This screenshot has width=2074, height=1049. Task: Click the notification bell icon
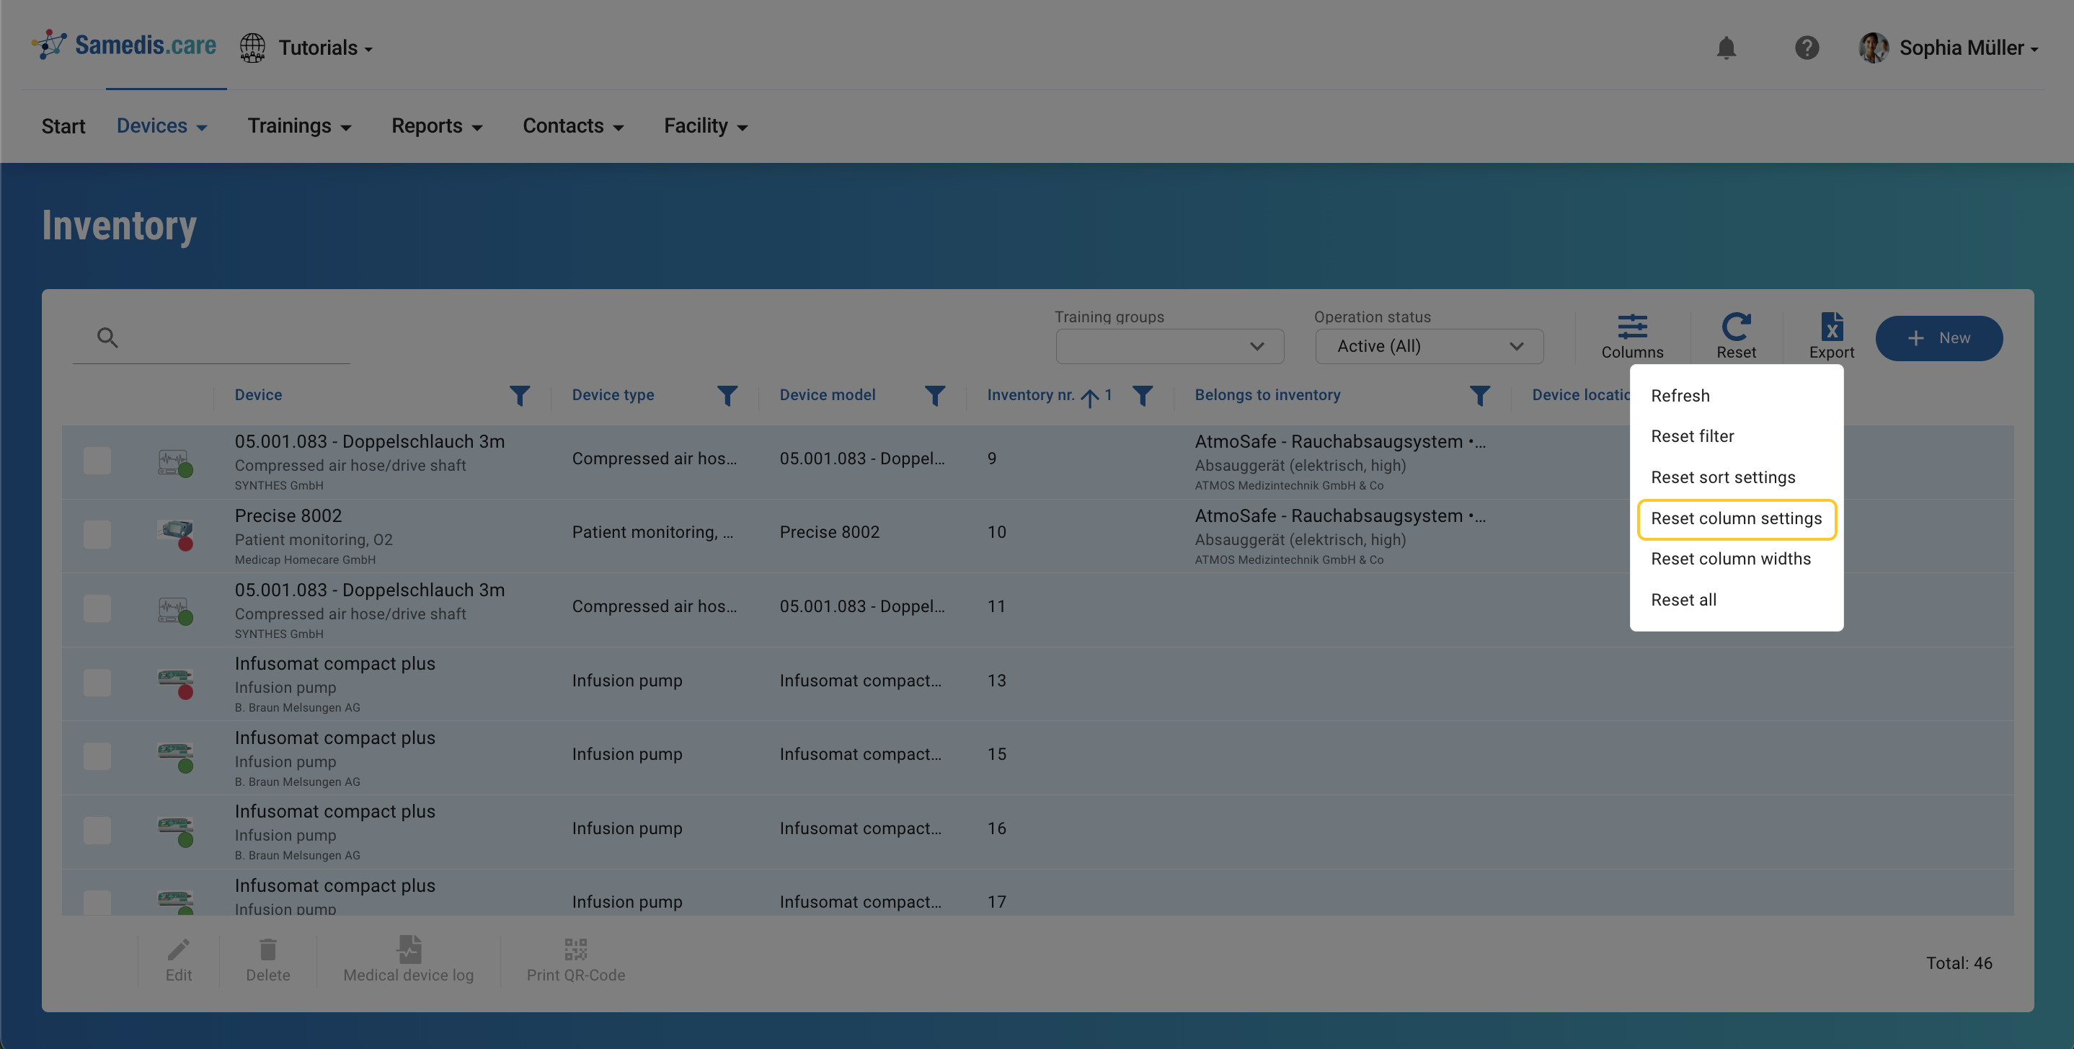1725,48
